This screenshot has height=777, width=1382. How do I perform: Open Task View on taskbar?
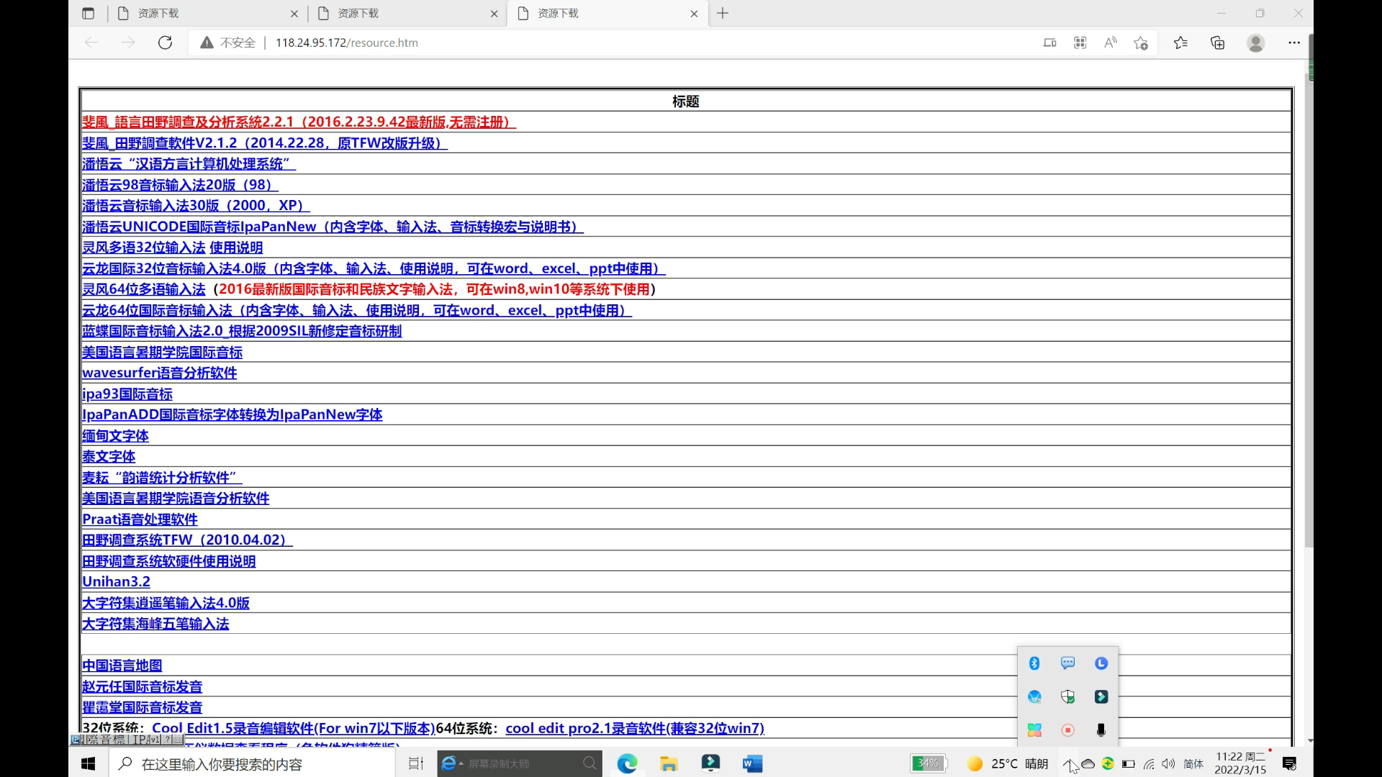[x=416, y=763]
